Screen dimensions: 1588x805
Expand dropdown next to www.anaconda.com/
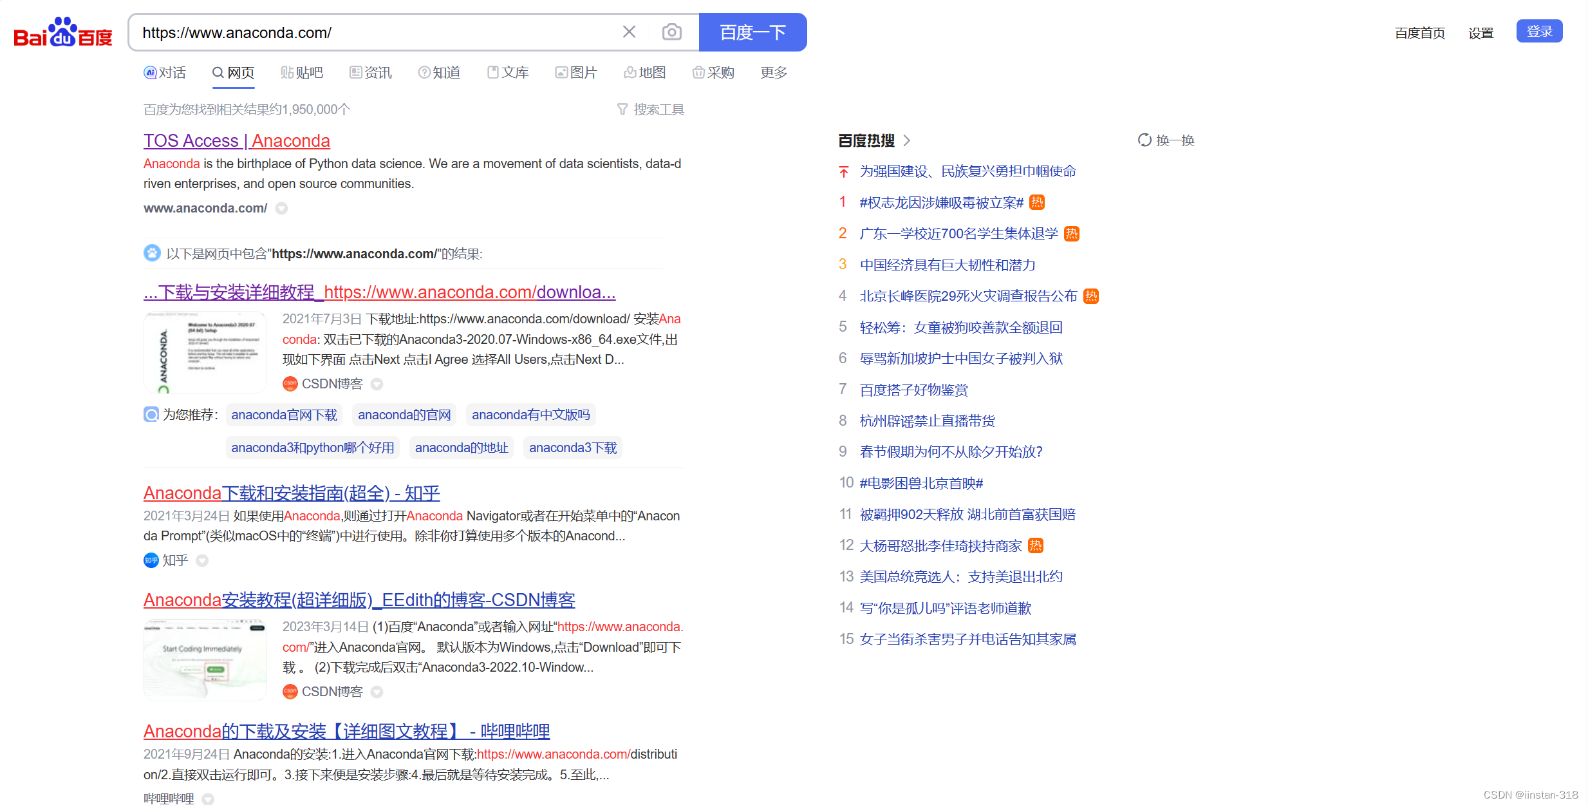tap(281, 209)
